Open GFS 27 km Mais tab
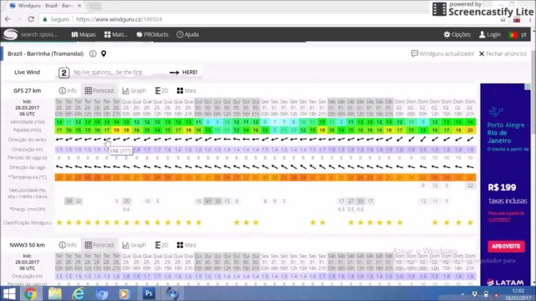The height and width of the screenshot is (301, 536). point(186,91)
